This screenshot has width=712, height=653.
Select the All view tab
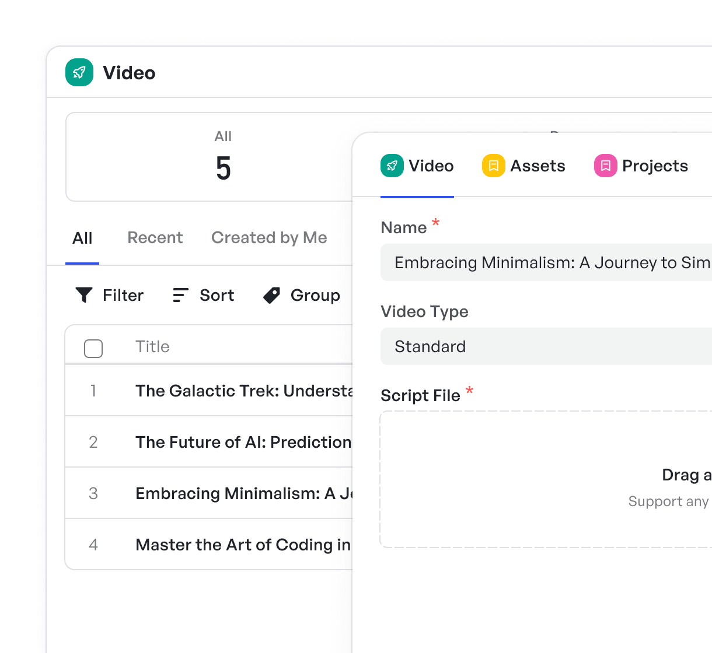tap(82, 238)
